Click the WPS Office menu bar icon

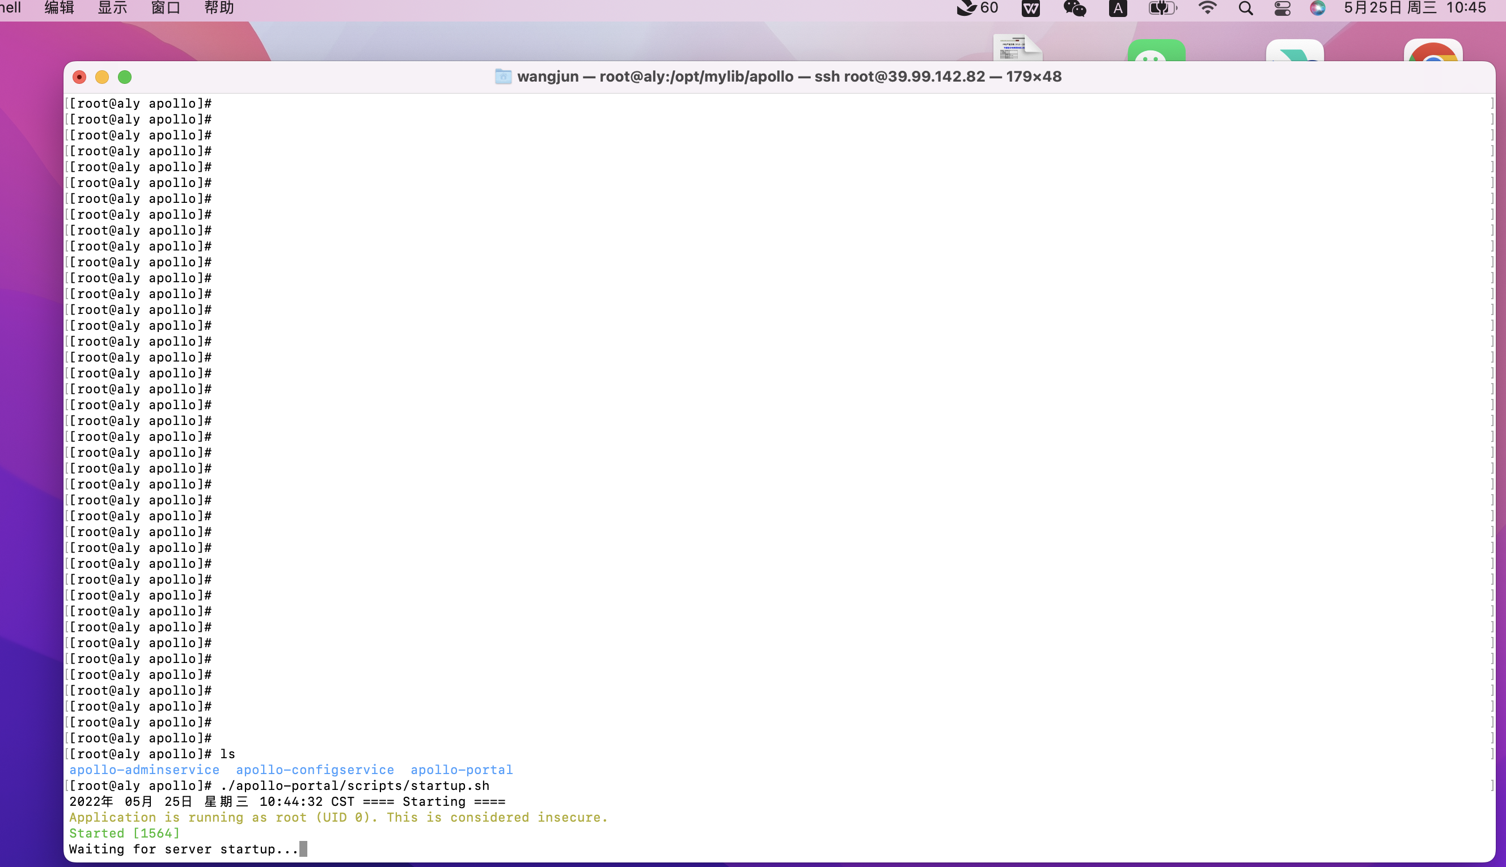tap(1031, 8)
